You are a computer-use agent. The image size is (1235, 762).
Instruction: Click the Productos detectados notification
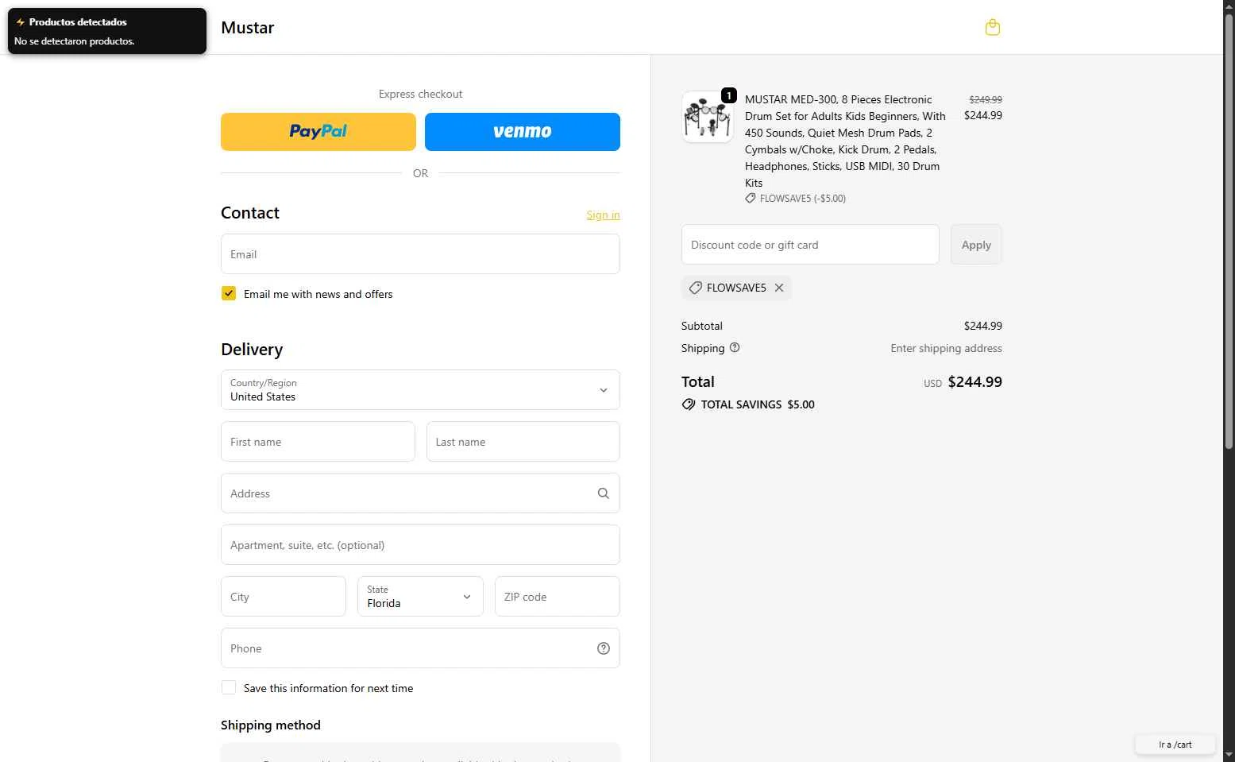pyautogui.click(x=107, y=31)
